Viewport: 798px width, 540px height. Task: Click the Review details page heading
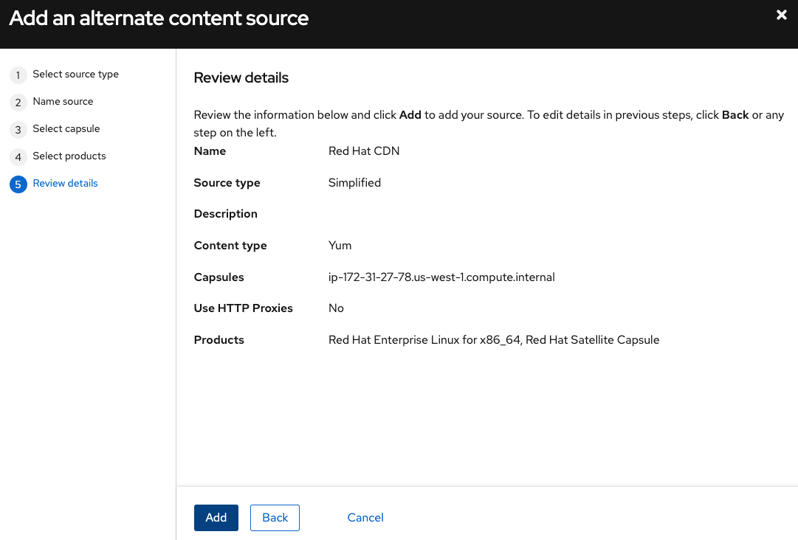pos(241,78)
